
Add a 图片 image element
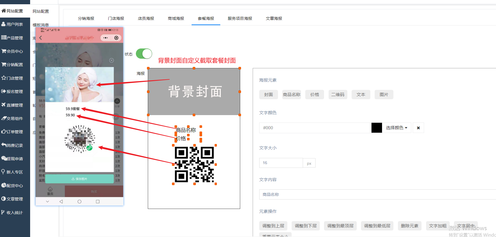[x=384, y=95]
